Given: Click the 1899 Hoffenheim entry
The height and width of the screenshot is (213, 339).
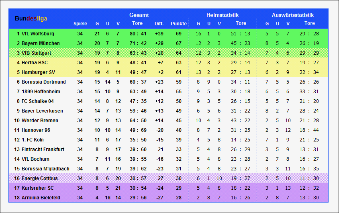Looking at the screenshot, I should tap(41, 92).
